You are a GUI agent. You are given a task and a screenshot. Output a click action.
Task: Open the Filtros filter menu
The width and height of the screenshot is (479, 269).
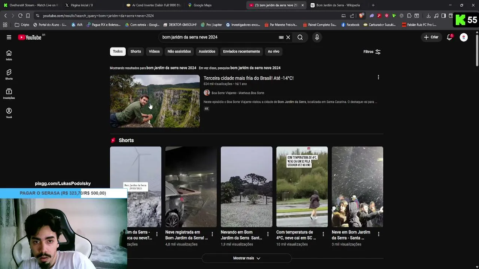pyautogui.click(x=372, y=52)
